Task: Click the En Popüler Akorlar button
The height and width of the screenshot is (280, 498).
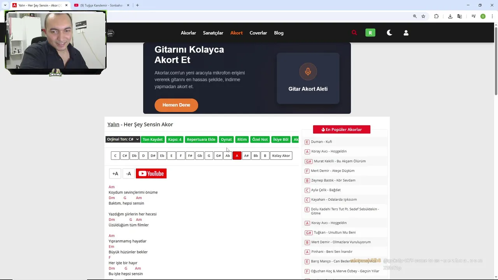Action: tap(342, 129)
